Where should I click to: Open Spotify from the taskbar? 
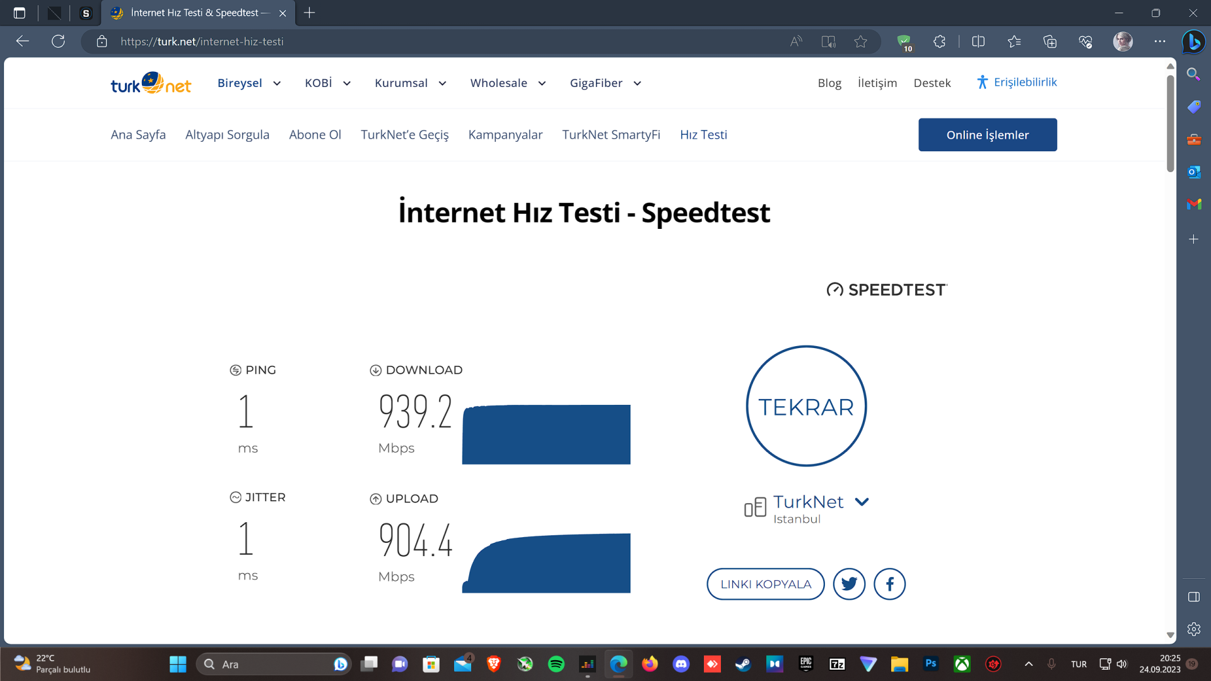click(x=556, y=664)
